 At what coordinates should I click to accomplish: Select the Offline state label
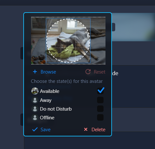tap(47, 118)
